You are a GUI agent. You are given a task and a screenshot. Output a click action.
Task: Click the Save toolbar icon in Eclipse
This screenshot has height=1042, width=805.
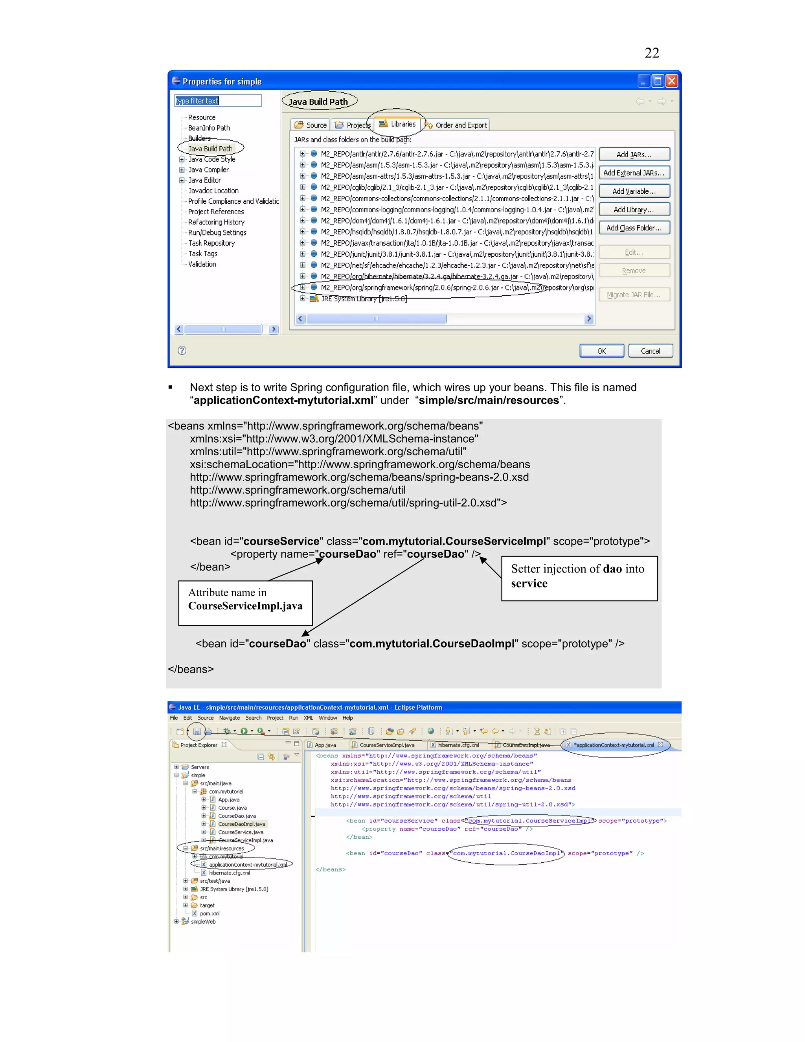(197, 731)
